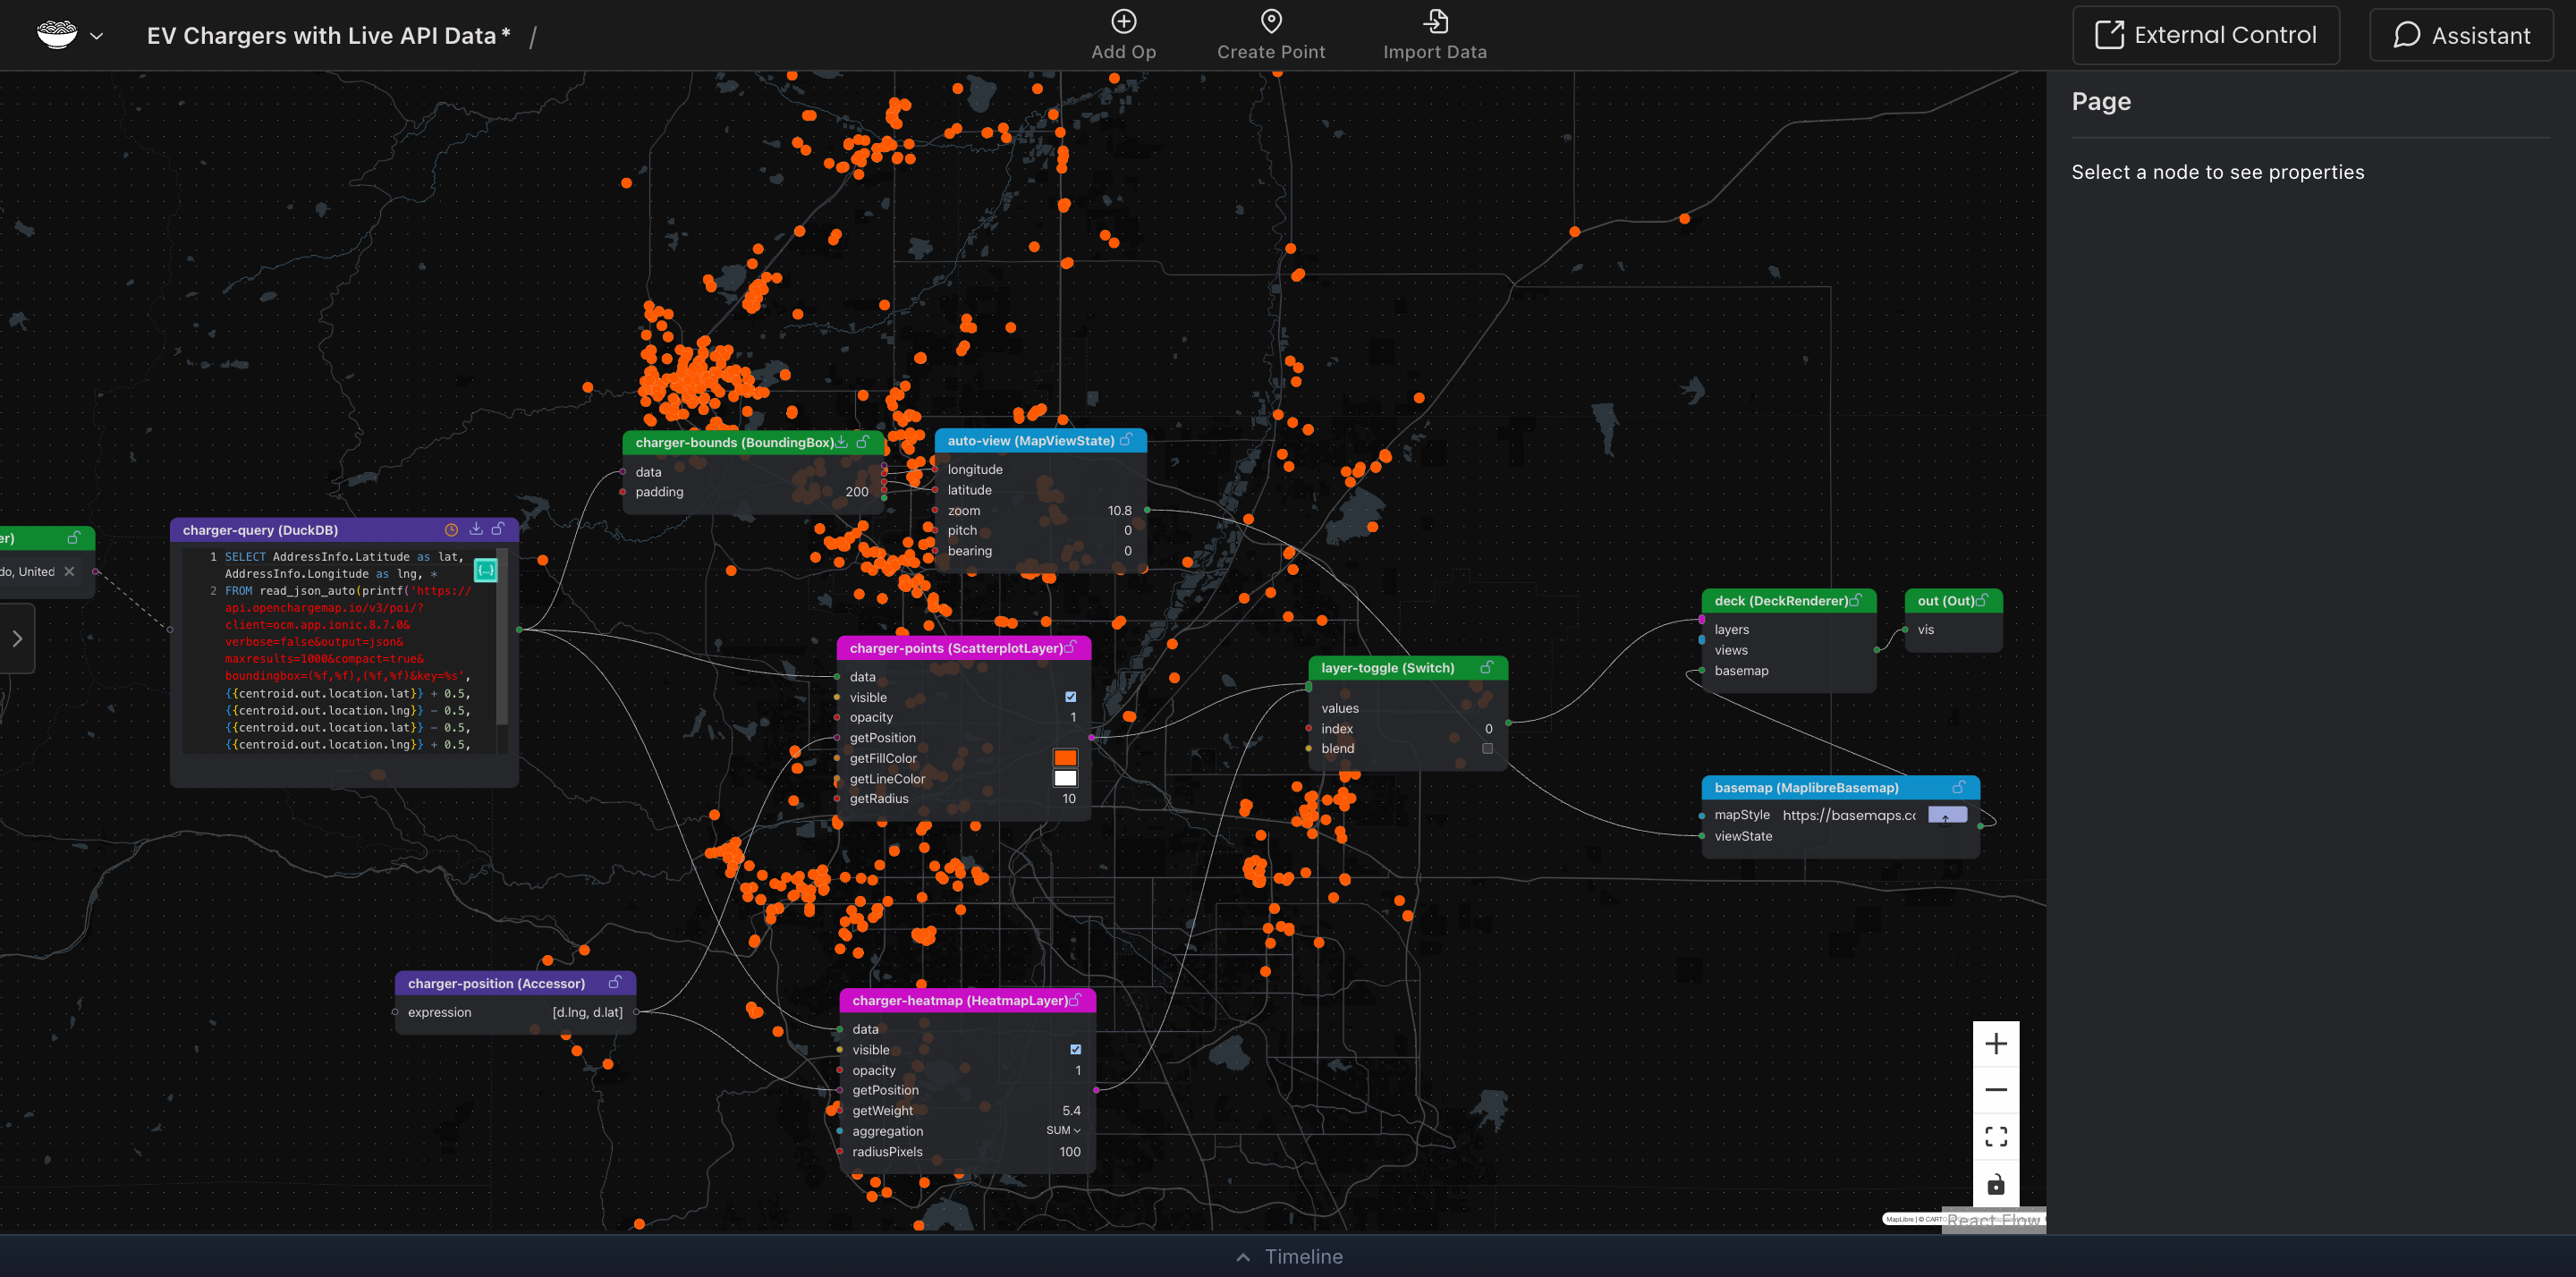Screen dimensions: 2576x1277
Task: Click the Create Point toolbar item
Action: click(1270, 35)
